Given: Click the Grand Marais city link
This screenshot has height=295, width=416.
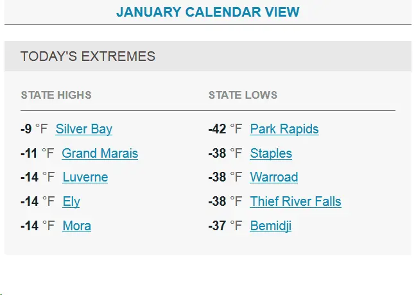Looking at the screenshot, I should [100, 153].
